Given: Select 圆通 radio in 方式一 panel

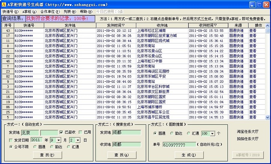Looking at the screenshot, I should (35, 147).
